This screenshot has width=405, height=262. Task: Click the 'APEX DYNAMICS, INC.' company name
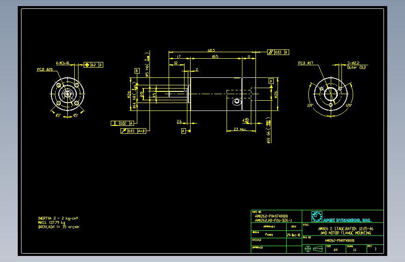(x=347, y=220)
